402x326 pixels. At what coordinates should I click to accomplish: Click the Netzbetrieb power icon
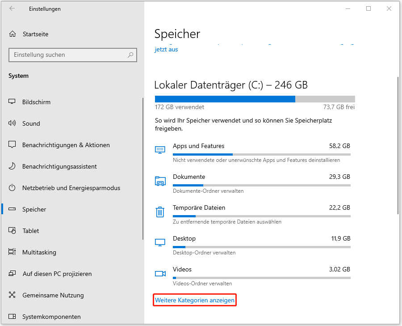[12, 188]
